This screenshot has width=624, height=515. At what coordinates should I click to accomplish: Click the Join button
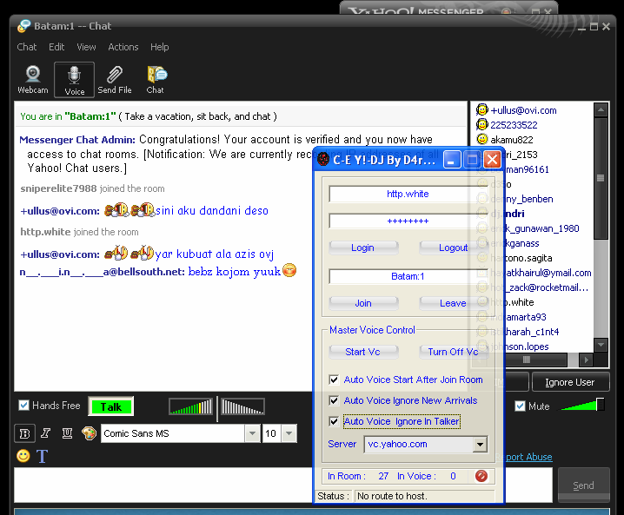pos(363,303)
